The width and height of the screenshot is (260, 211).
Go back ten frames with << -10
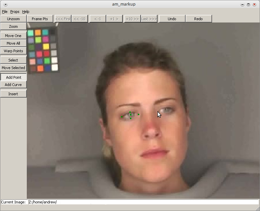coord(80,19)
